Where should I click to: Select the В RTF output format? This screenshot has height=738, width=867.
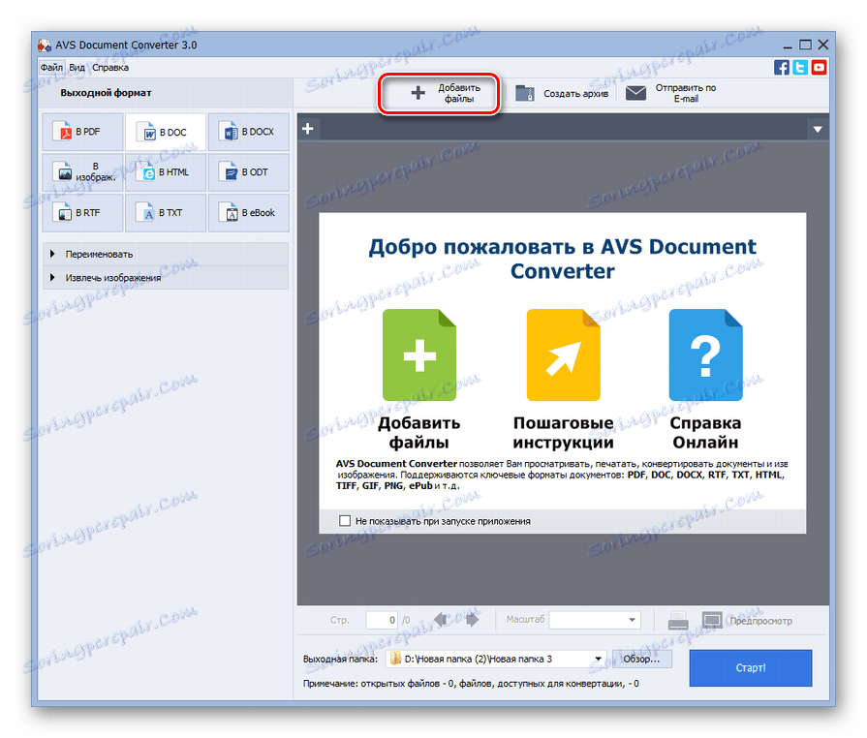82,213
